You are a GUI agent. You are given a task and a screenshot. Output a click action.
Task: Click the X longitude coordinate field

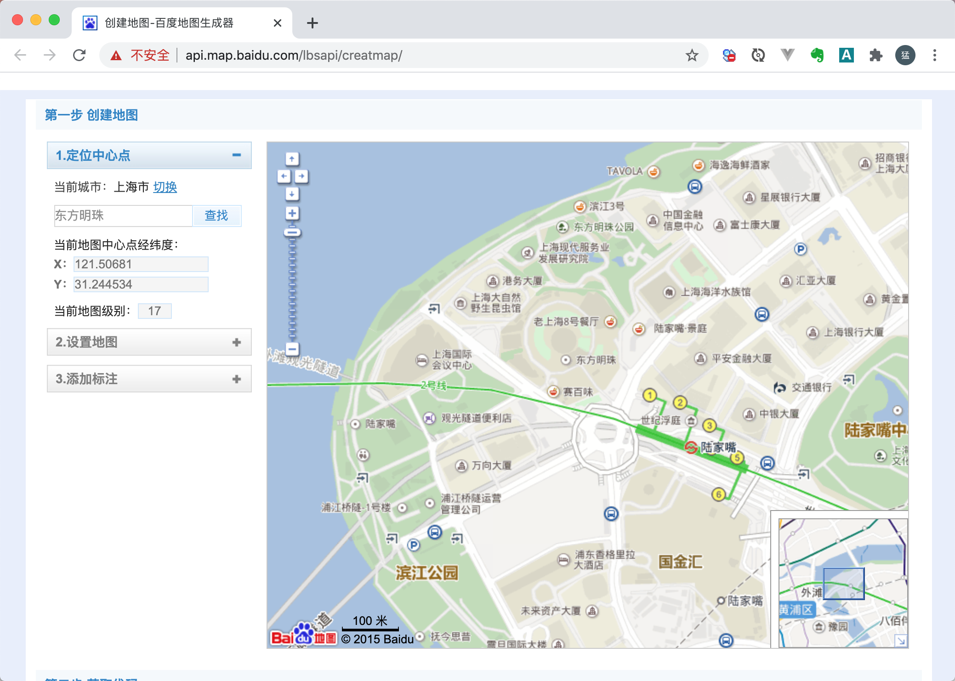pos(141,264)
